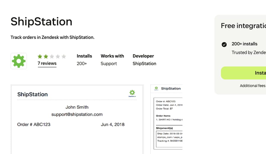
Task: Click the 'Installs' column label
Action: click(x=84, y=56)
